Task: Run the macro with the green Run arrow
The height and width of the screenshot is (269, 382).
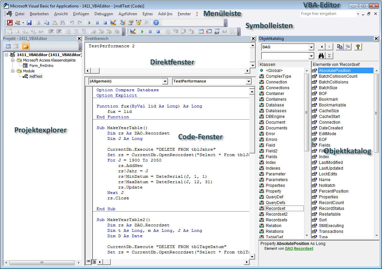Action: click(x=90, y=23)
